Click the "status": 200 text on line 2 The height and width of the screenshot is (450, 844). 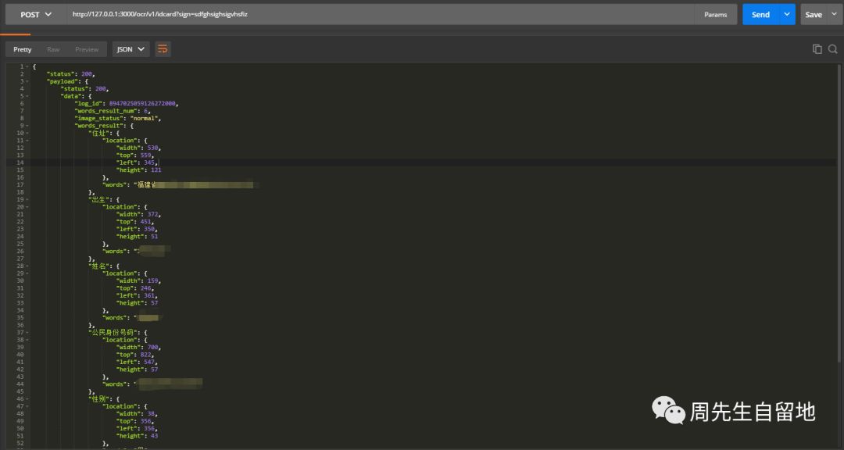70,74
